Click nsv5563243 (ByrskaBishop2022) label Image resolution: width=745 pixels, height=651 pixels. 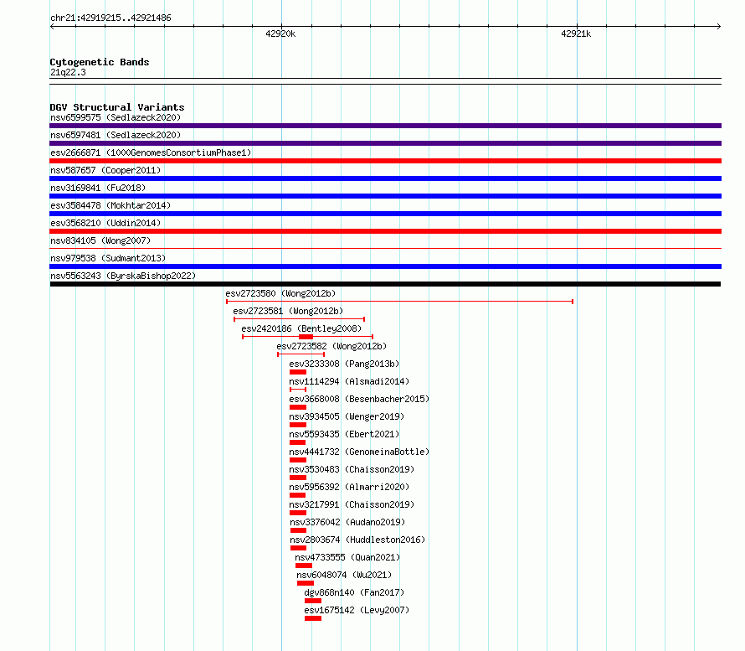[x=123, y=276]
